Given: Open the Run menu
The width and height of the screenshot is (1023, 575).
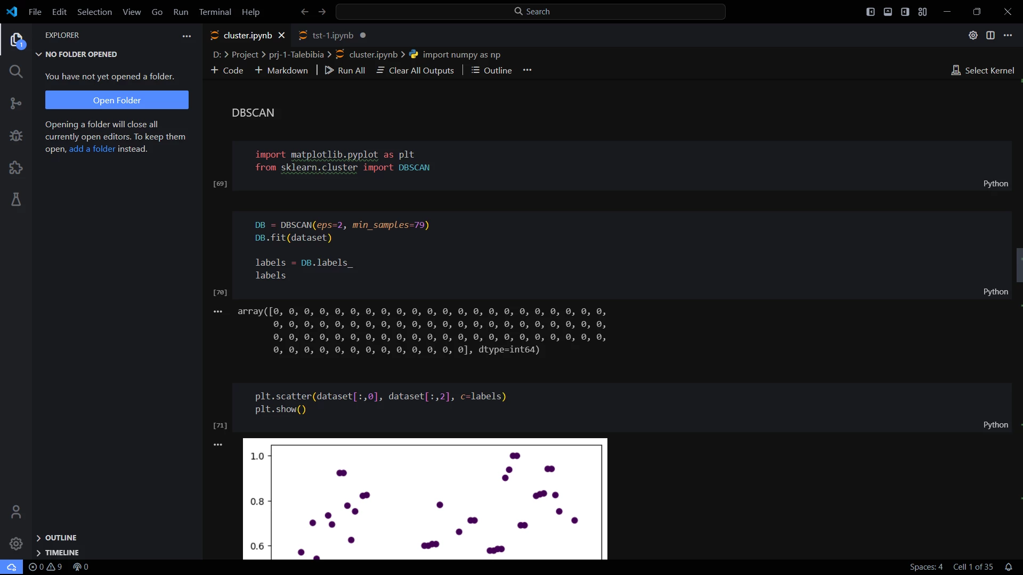Looking at the screenshot, I should tap(181, 12).
